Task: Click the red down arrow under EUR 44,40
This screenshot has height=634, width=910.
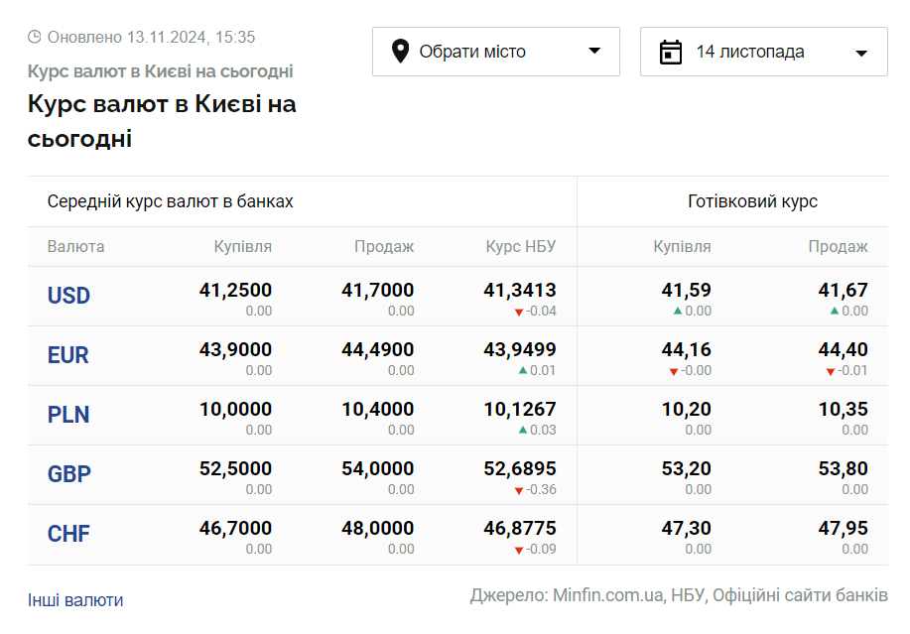Action: point(831,372)
